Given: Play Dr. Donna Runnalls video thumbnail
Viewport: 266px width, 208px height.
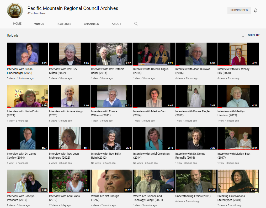Looking at the screenshot, I should 196,139.
